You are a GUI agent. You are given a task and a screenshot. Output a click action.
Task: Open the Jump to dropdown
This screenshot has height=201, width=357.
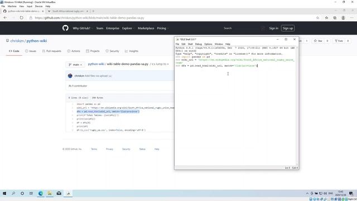coord(160,64)
